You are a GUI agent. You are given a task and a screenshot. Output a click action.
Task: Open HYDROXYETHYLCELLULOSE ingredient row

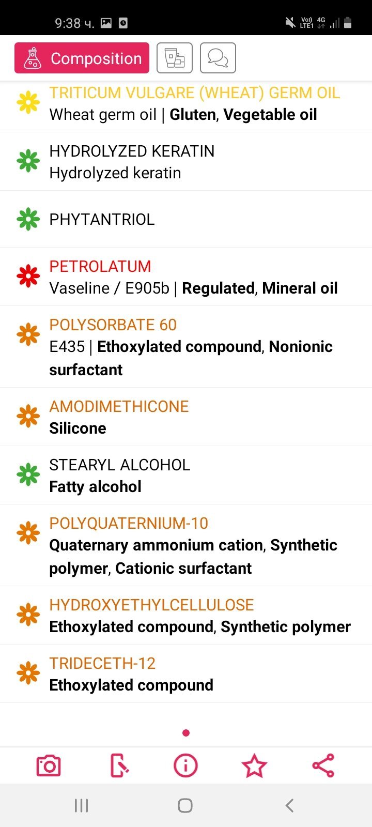[x=151, y=605]
